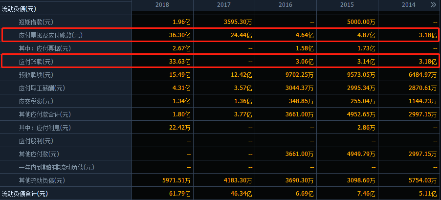Click the 预收款项(元) row label
This screenshot has width=441, height=200.
(x=36, y=75)
